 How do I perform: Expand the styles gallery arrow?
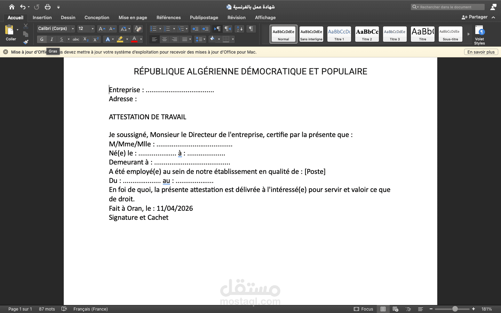468,34
